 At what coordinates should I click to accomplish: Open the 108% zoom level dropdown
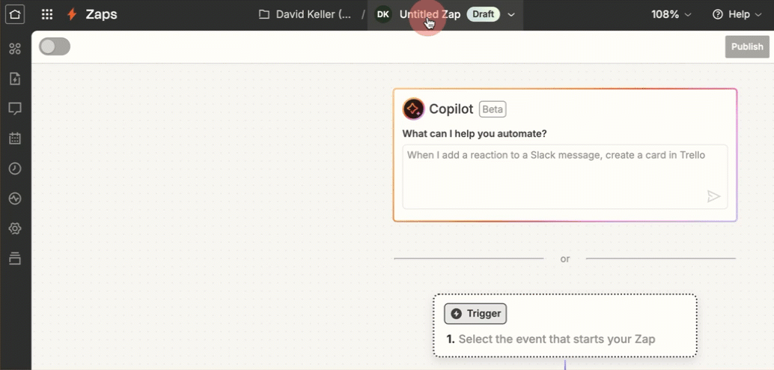pos(671,14)
